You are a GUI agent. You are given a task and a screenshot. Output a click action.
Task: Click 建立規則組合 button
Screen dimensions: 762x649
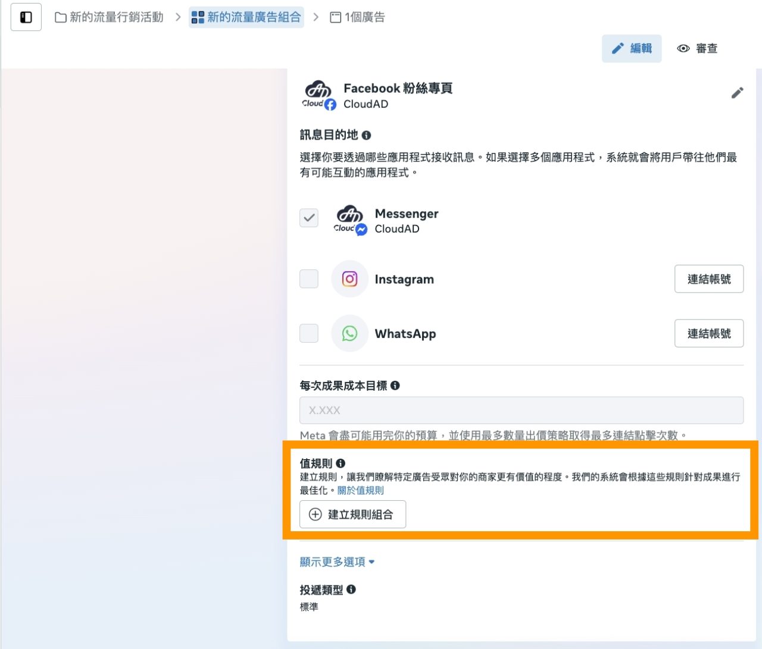(352, 515)
